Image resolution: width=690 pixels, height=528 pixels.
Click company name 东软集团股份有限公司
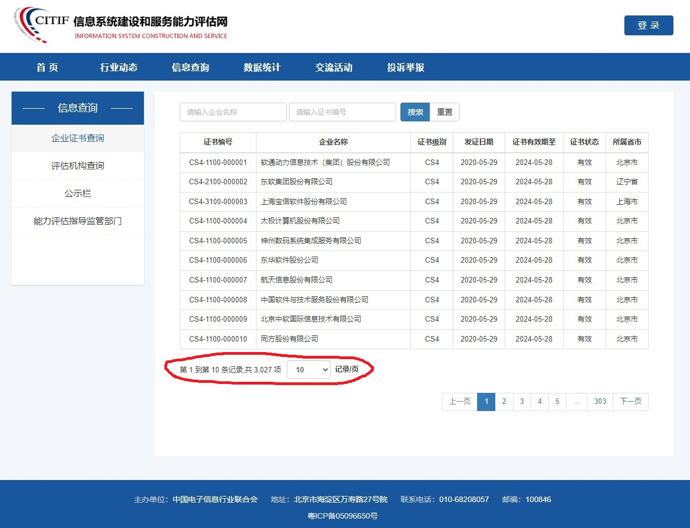(x=297, y=182)
